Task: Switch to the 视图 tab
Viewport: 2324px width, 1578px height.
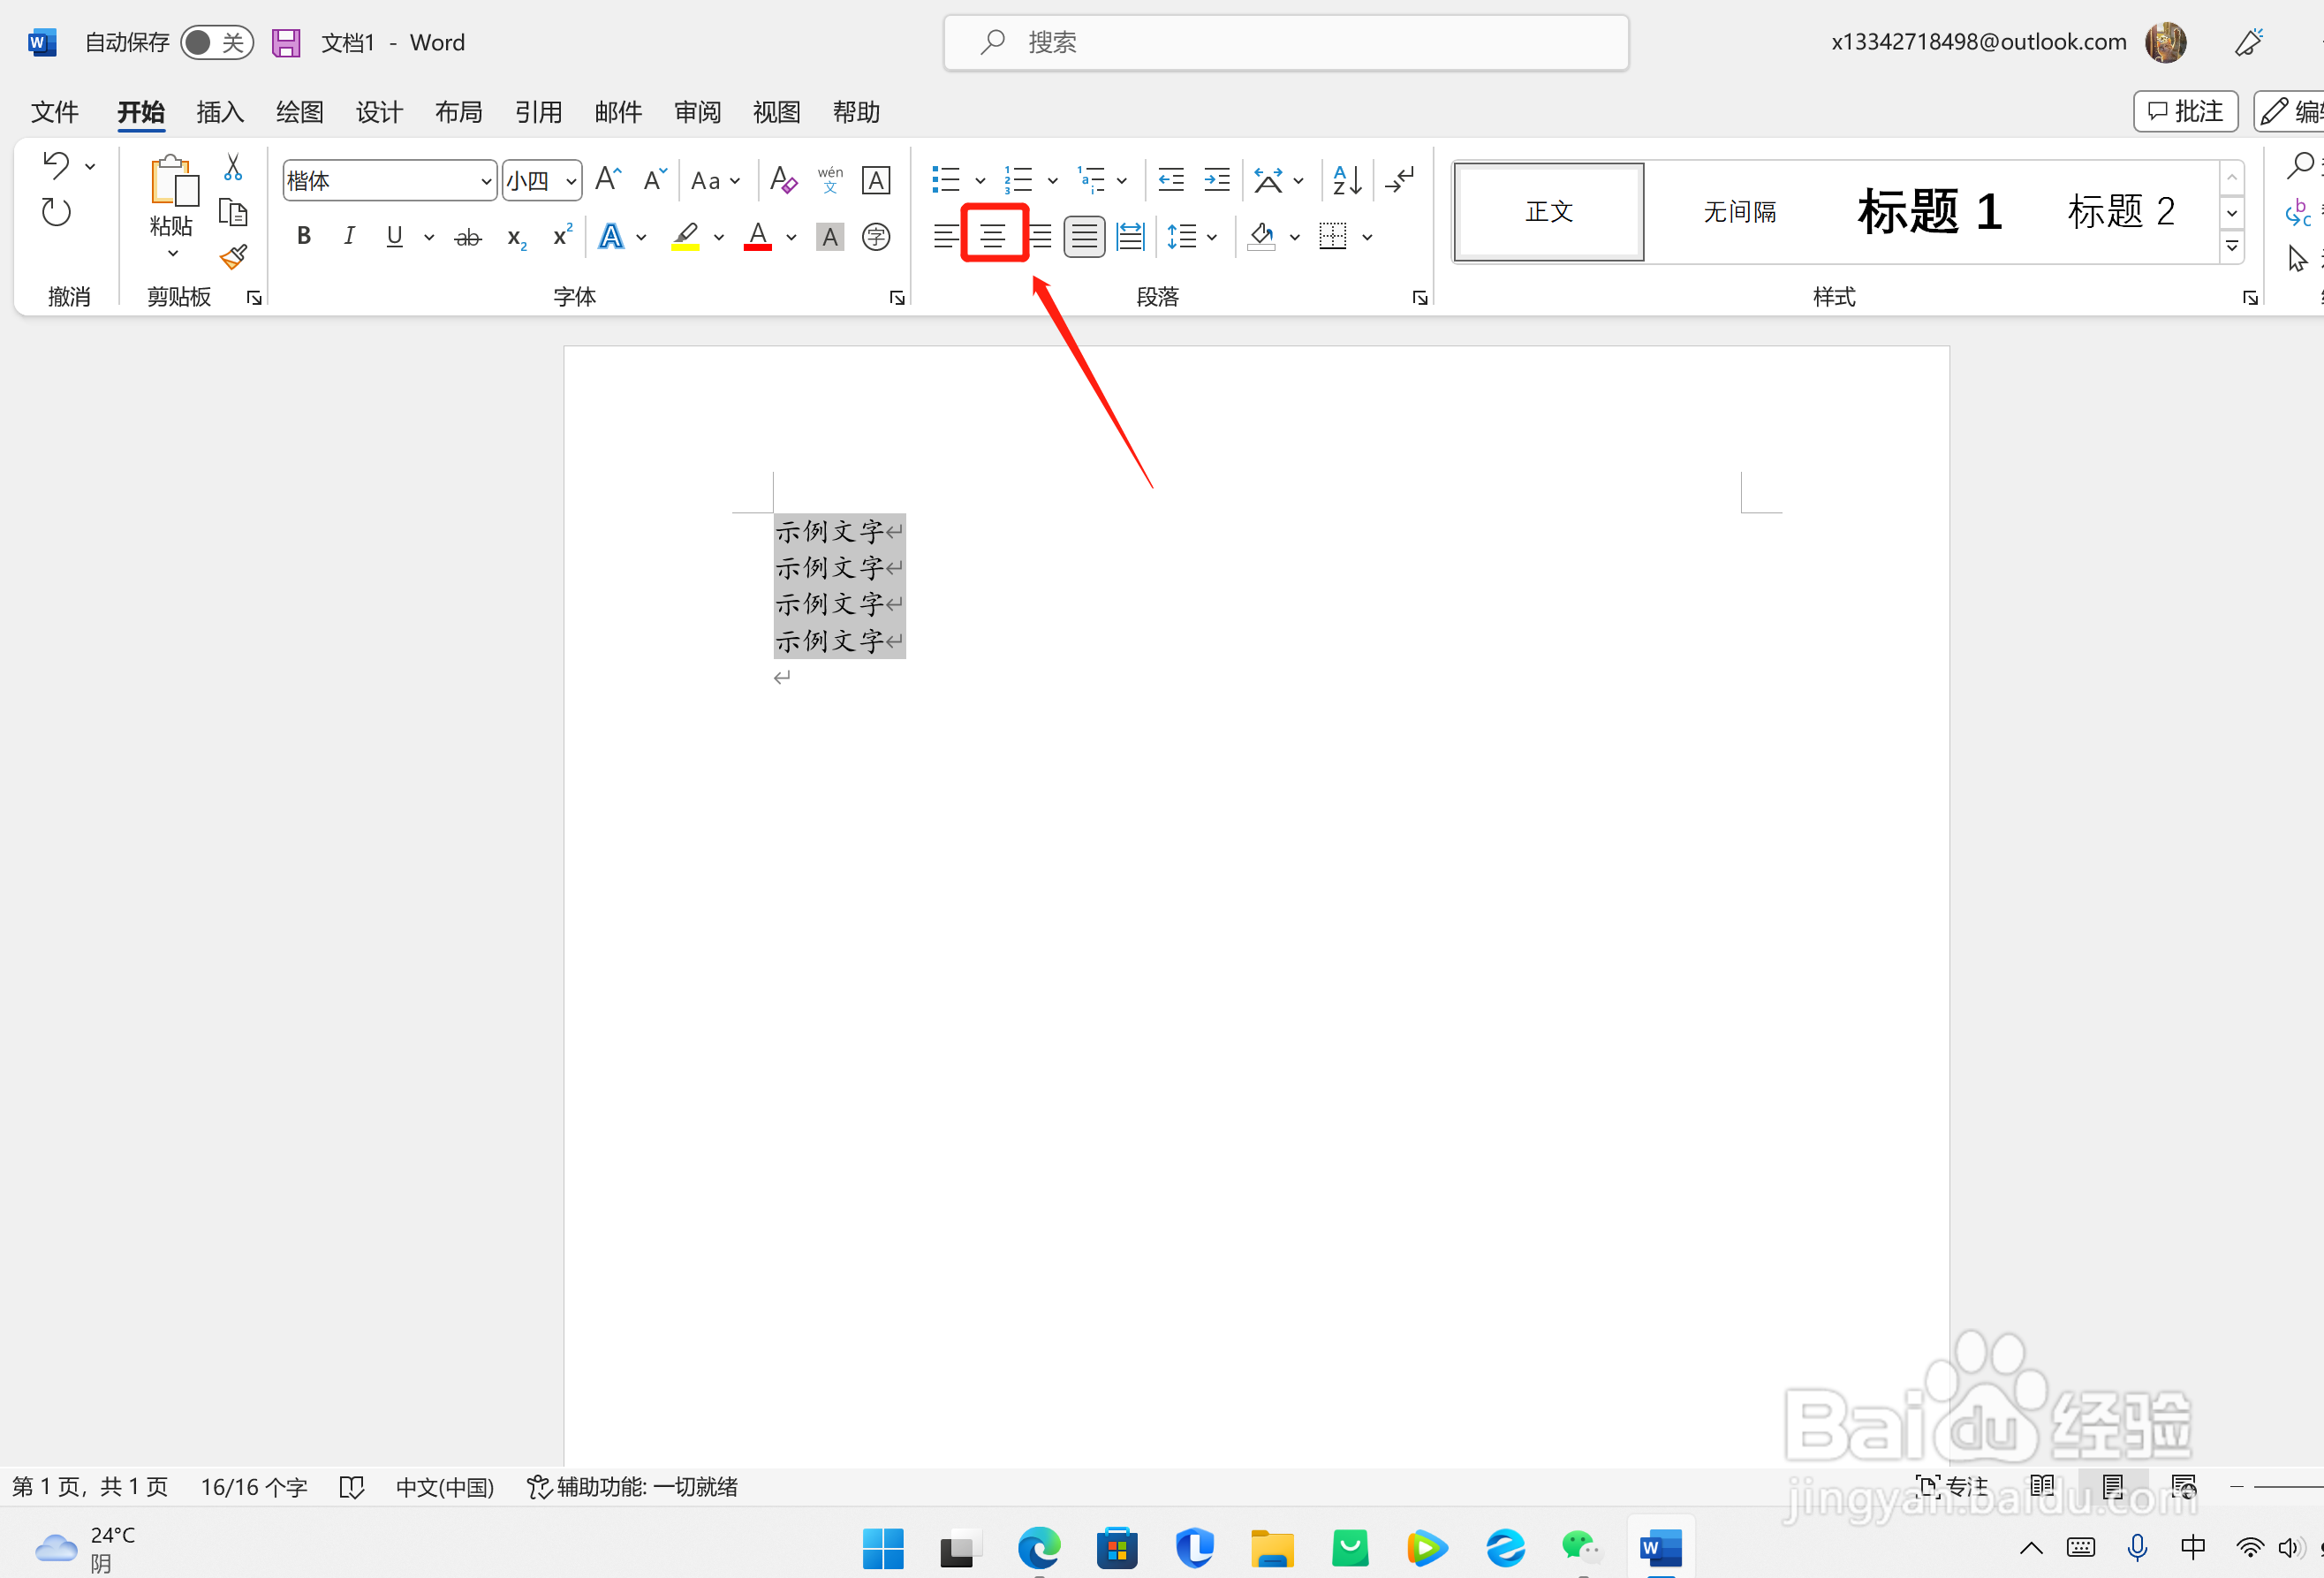Action: [777, 112]
